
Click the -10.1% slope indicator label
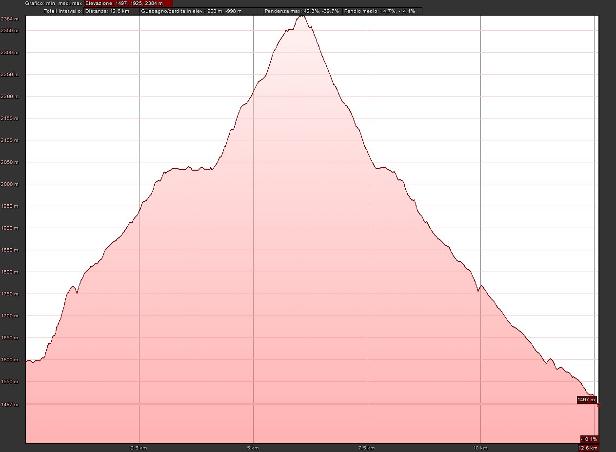tap(589, 438)
